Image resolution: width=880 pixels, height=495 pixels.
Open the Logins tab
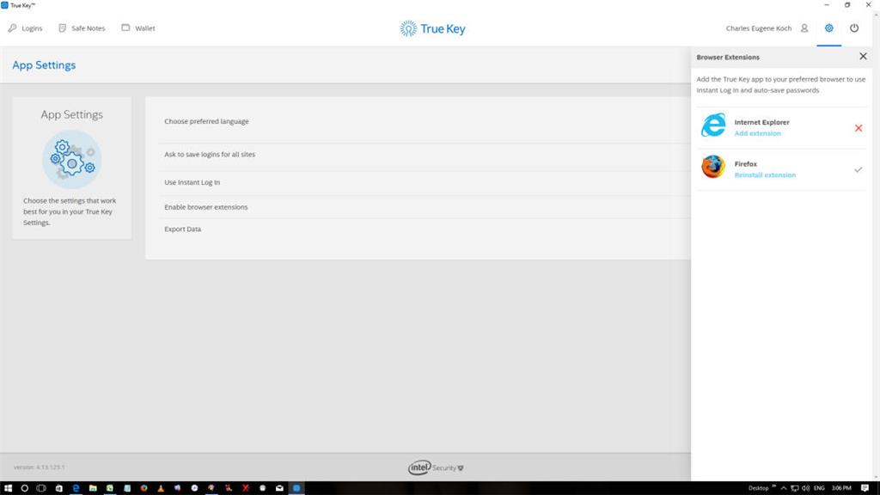point(25,28)
